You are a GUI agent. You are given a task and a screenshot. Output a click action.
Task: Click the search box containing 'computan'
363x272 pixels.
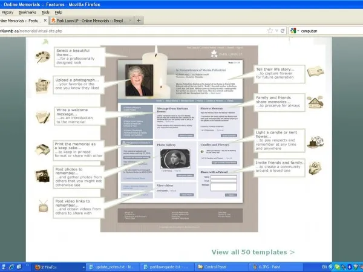(x=327, y=30)
